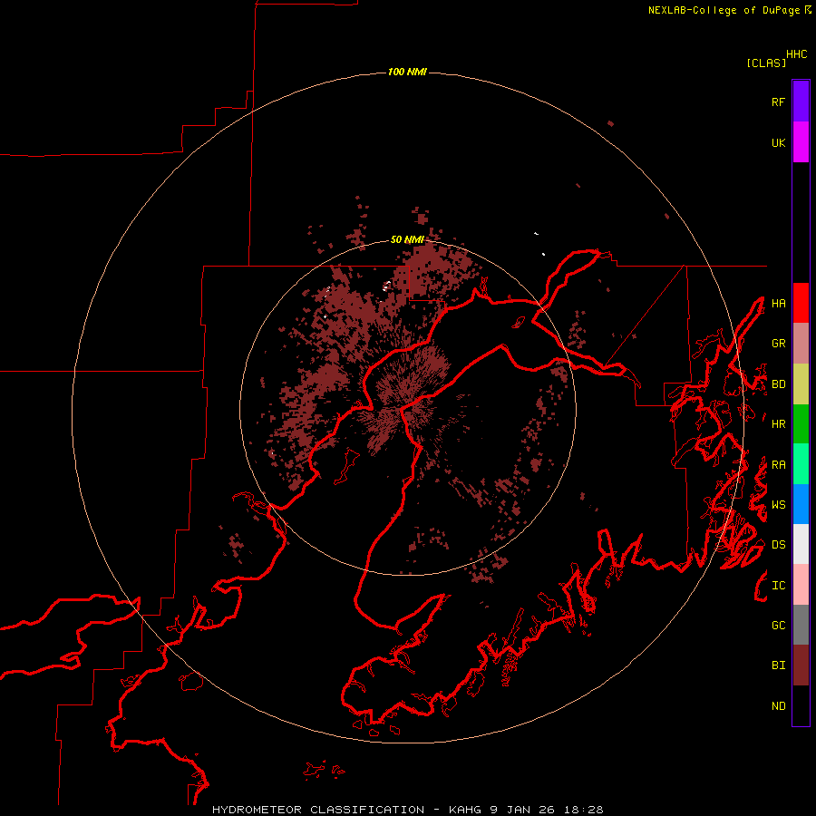Select the dark red BI swatch
The height and width of the screenshot is (816, 816).
coord(801,665)
